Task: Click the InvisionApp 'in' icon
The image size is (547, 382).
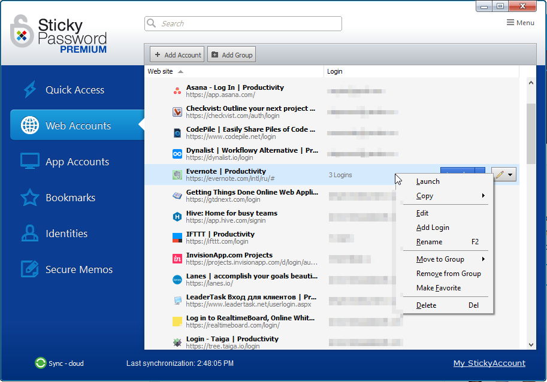Action: coord(177,259)
